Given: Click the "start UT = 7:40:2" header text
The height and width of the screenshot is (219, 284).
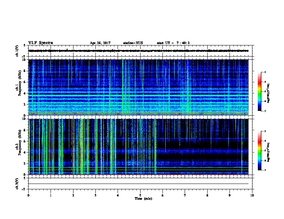Looking at the screenshot, I should (173, 43).
